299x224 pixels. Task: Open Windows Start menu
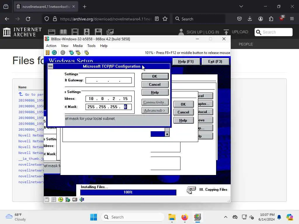(x=94, y=217)
